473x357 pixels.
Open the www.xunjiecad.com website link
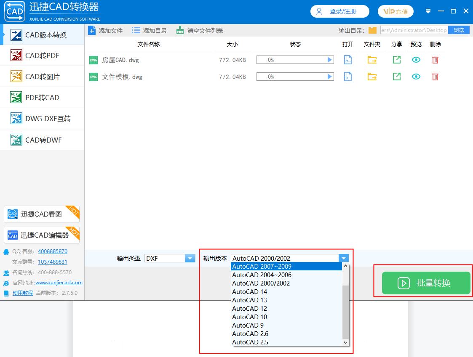(x=59, y=282)
